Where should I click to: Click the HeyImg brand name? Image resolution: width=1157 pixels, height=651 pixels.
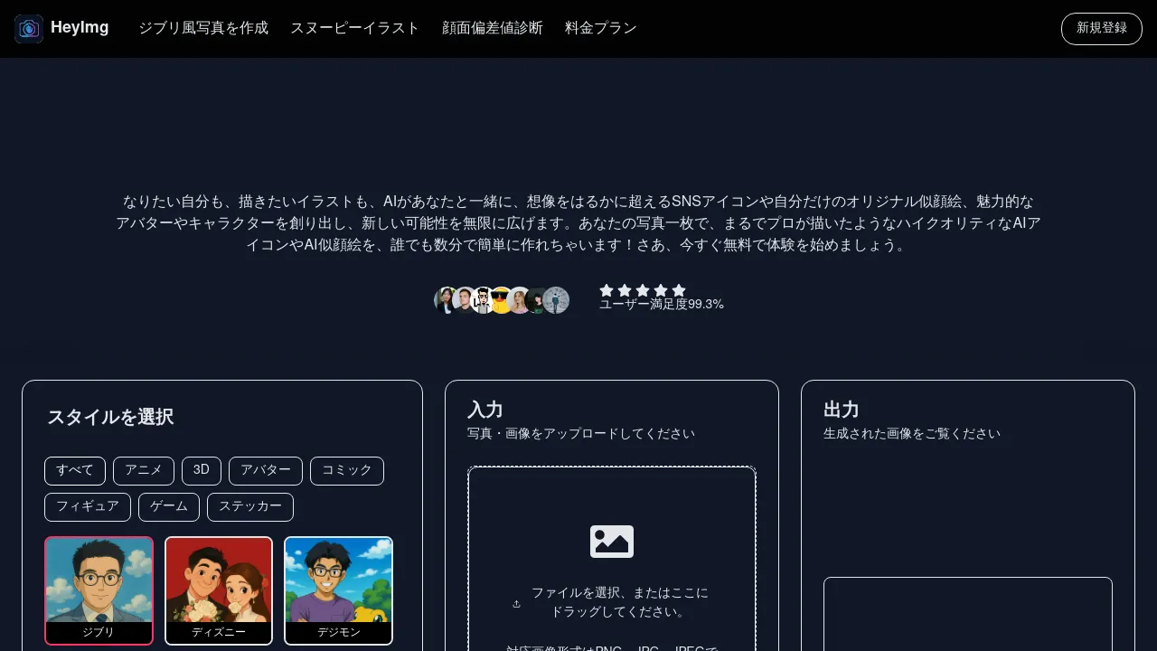pos(80,28)
